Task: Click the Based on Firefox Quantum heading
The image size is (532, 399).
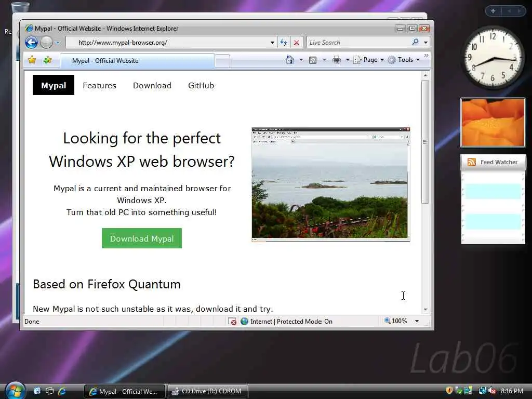Action: 107,284
